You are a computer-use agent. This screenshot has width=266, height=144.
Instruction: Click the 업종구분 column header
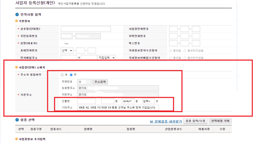click(36, 129)
